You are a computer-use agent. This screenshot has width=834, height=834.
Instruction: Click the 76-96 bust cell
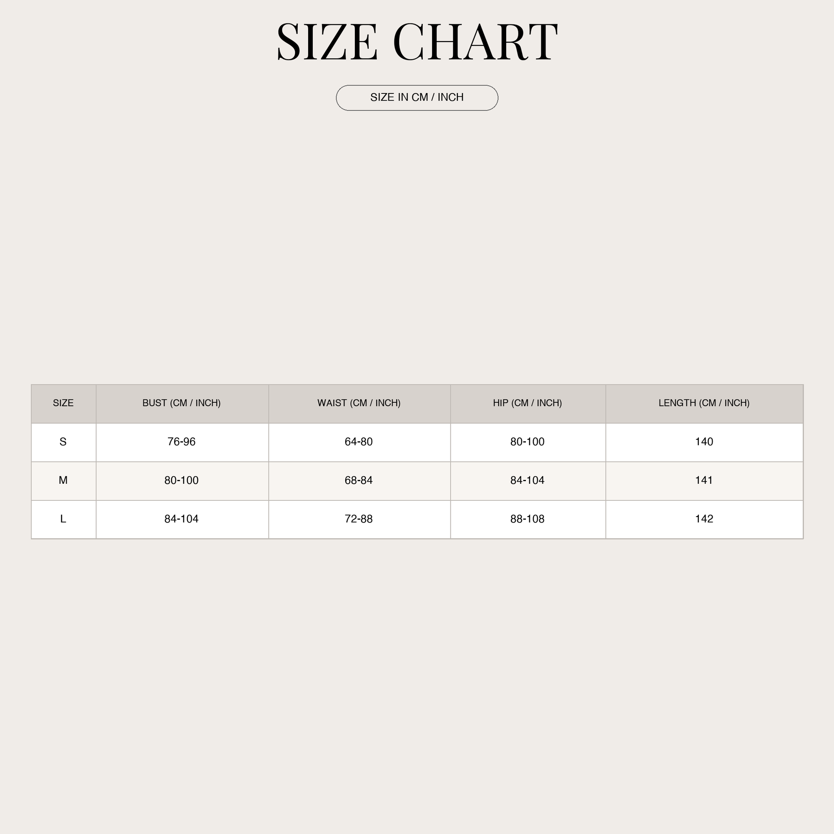(x=182, y=442)
